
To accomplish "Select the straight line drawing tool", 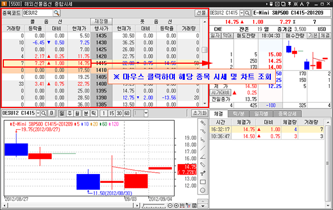I will pos(203,148).
